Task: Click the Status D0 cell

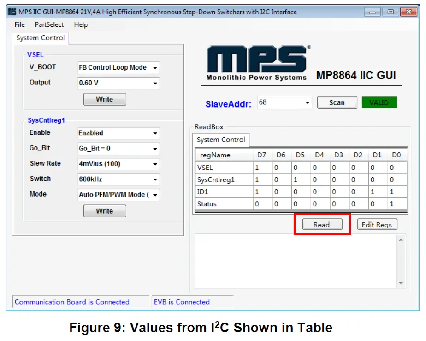Action: (397, 204)
